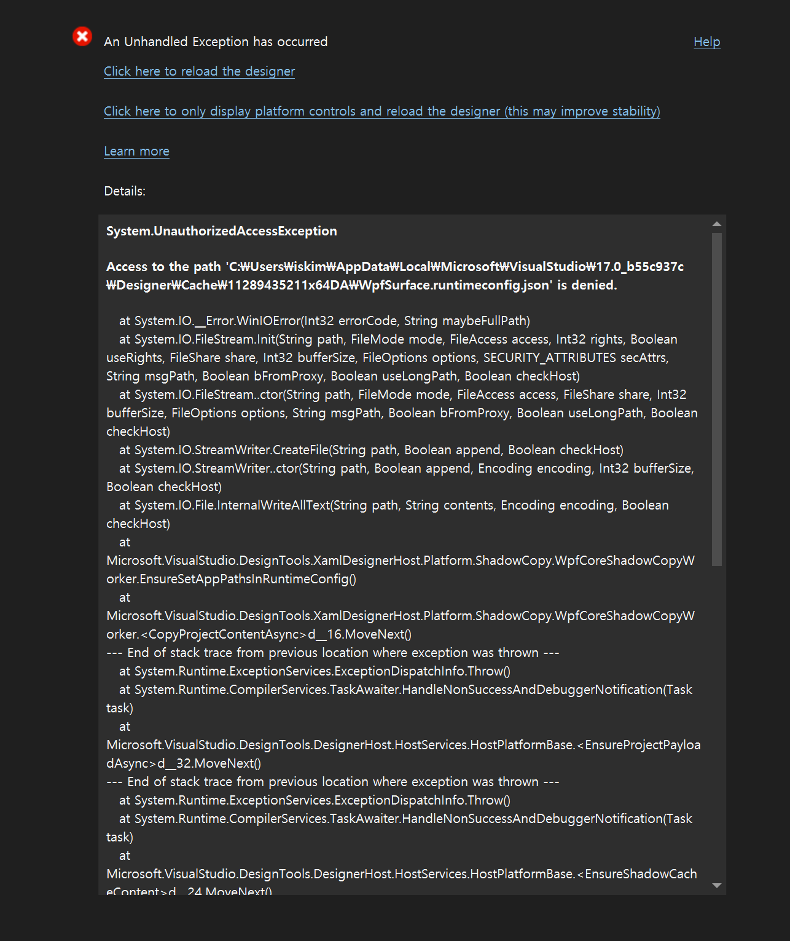Reload designer with only platform controls displayed
Screen dimensions: 790x941
pos(381,111)
